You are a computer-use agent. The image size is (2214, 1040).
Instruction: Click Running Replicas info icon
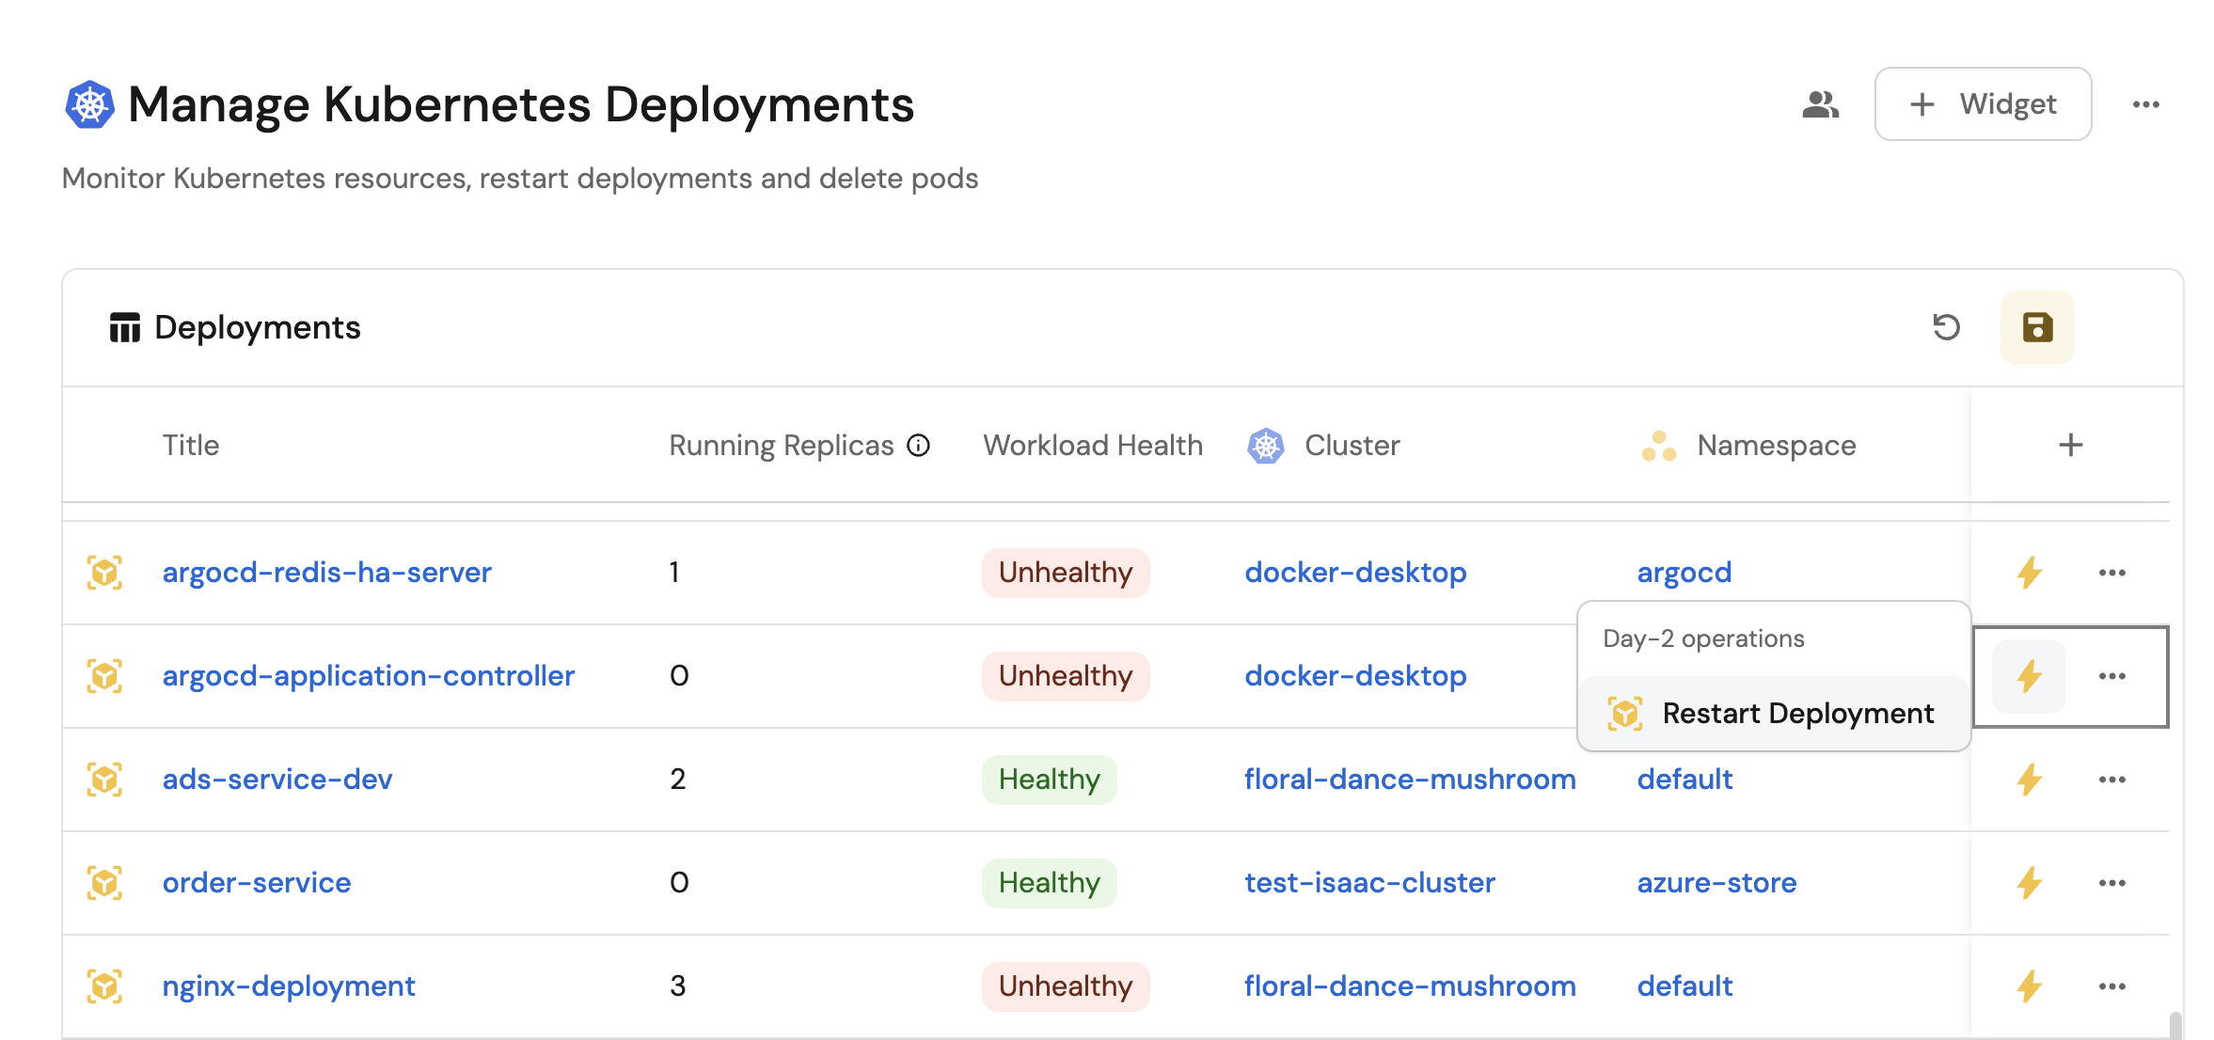918,446
